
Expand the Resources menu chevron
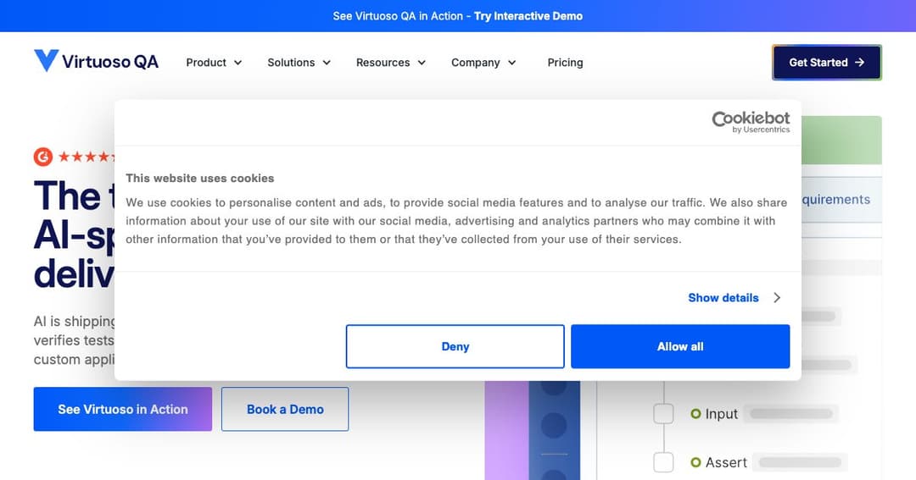point(422,63)
